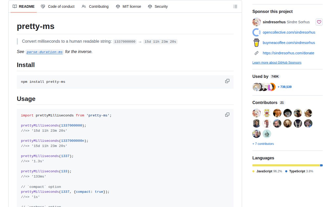Click the + 7 contributors link
Image resolution: width=331 pixels, height=207 pixels.
point(263,144)
